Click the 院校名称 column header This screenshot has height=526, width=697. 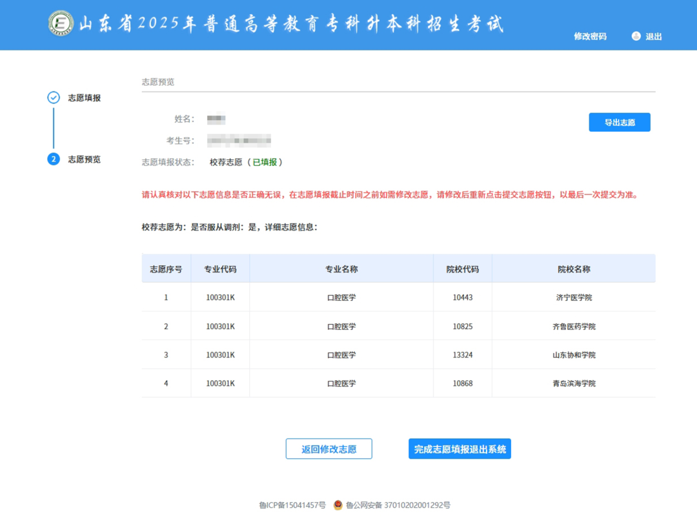(x=572, y=268)
